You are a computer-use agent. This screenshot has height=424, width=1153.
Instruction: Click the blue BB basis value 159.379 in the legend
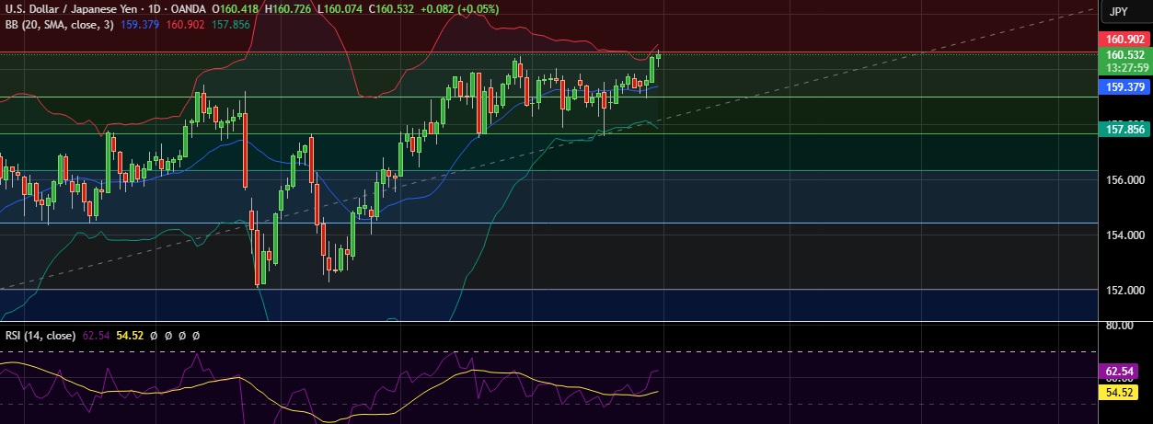pos(138,24)
